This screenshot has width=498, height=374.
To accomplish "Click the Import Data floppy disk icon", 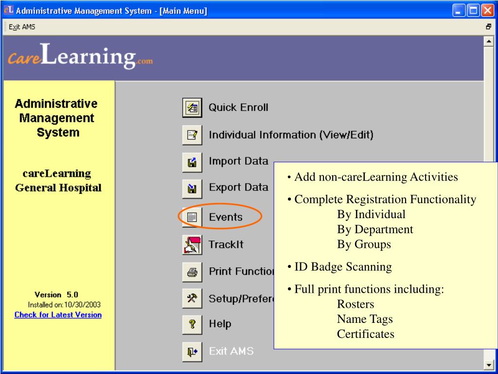I will [x=192, y=163].
